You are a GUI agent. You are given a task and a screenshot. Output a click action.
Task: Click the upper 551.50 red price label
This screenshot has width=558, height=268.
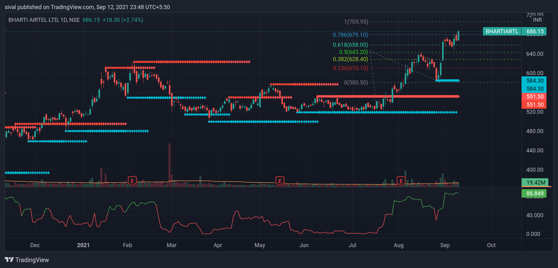535,97
